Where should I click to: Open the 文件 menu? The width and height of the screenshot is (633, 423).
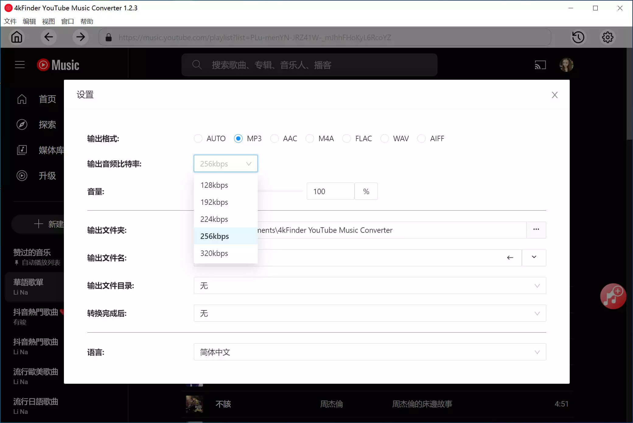[10, 22]
